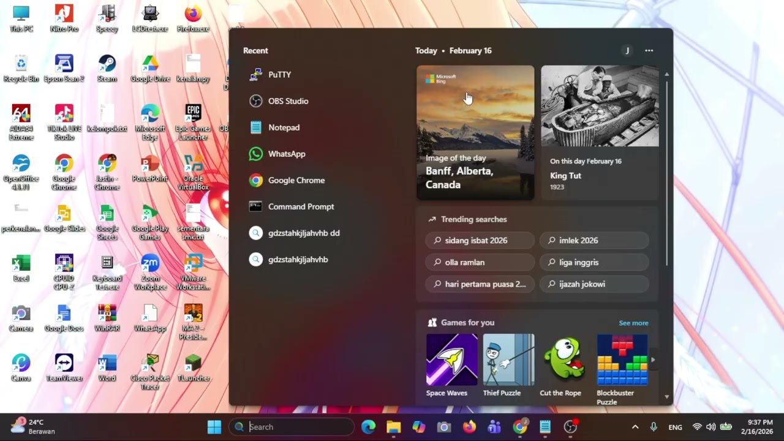Open the Camera app on the taskbar
This screenshot has width=784, height=441.
pyautogui.click(x=444, y=427)
